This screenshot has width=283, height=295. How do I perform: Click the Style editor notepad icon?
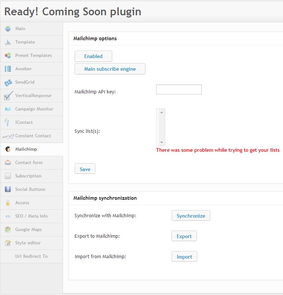[8, 243]
